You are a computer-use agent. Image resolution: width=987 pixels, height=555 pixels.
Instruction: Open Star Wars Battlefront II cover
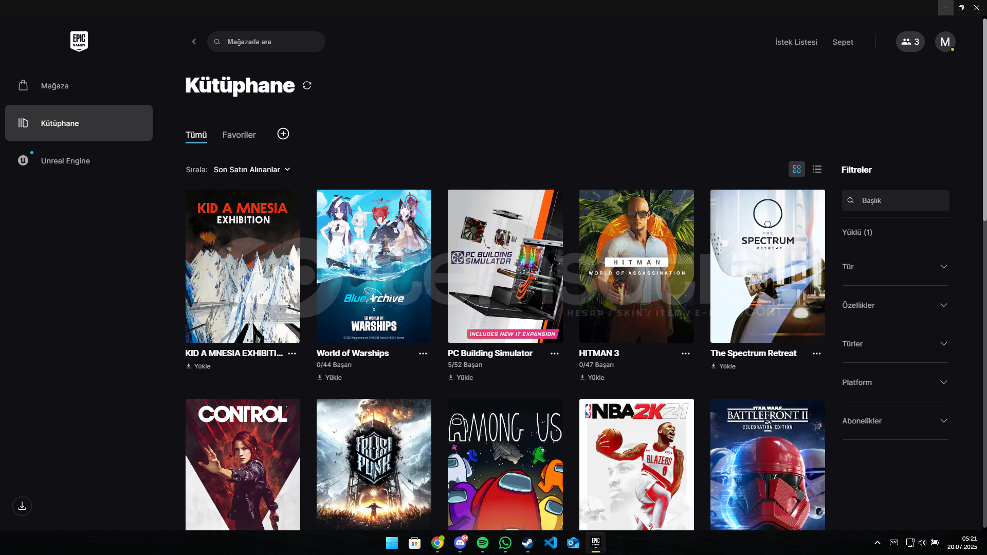(767, 465)
